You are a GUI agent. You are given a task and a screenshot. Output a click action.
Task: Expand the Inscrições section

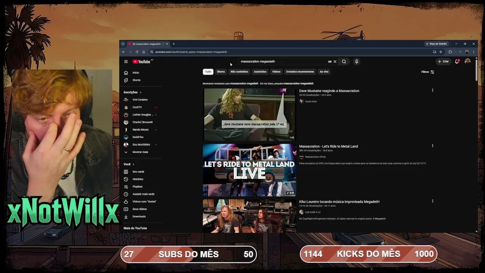(x=132, y=92)
